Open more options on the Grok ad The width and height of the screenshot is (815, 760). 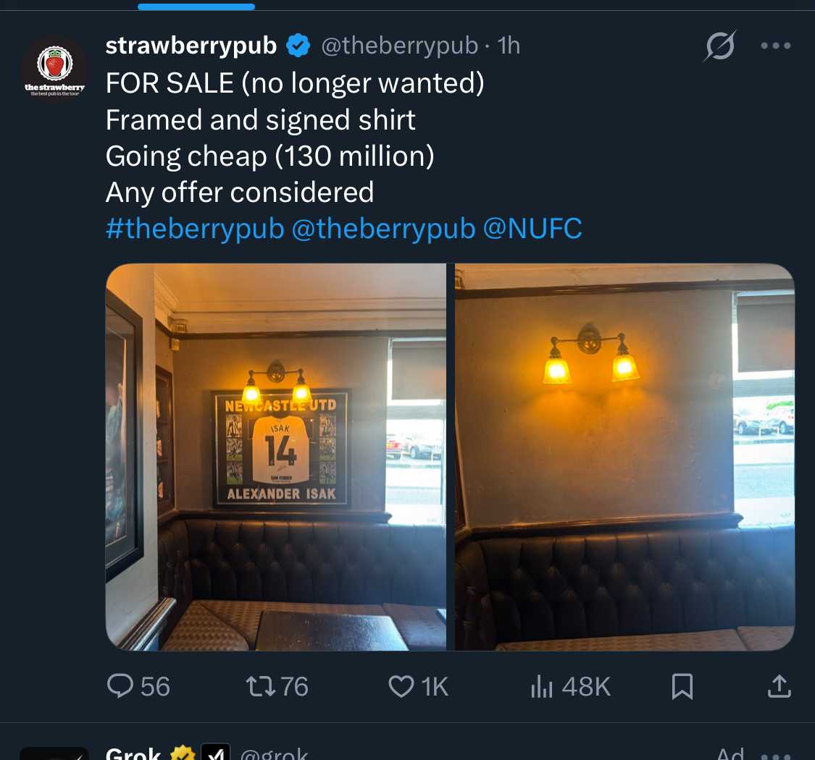coord(776,753)
